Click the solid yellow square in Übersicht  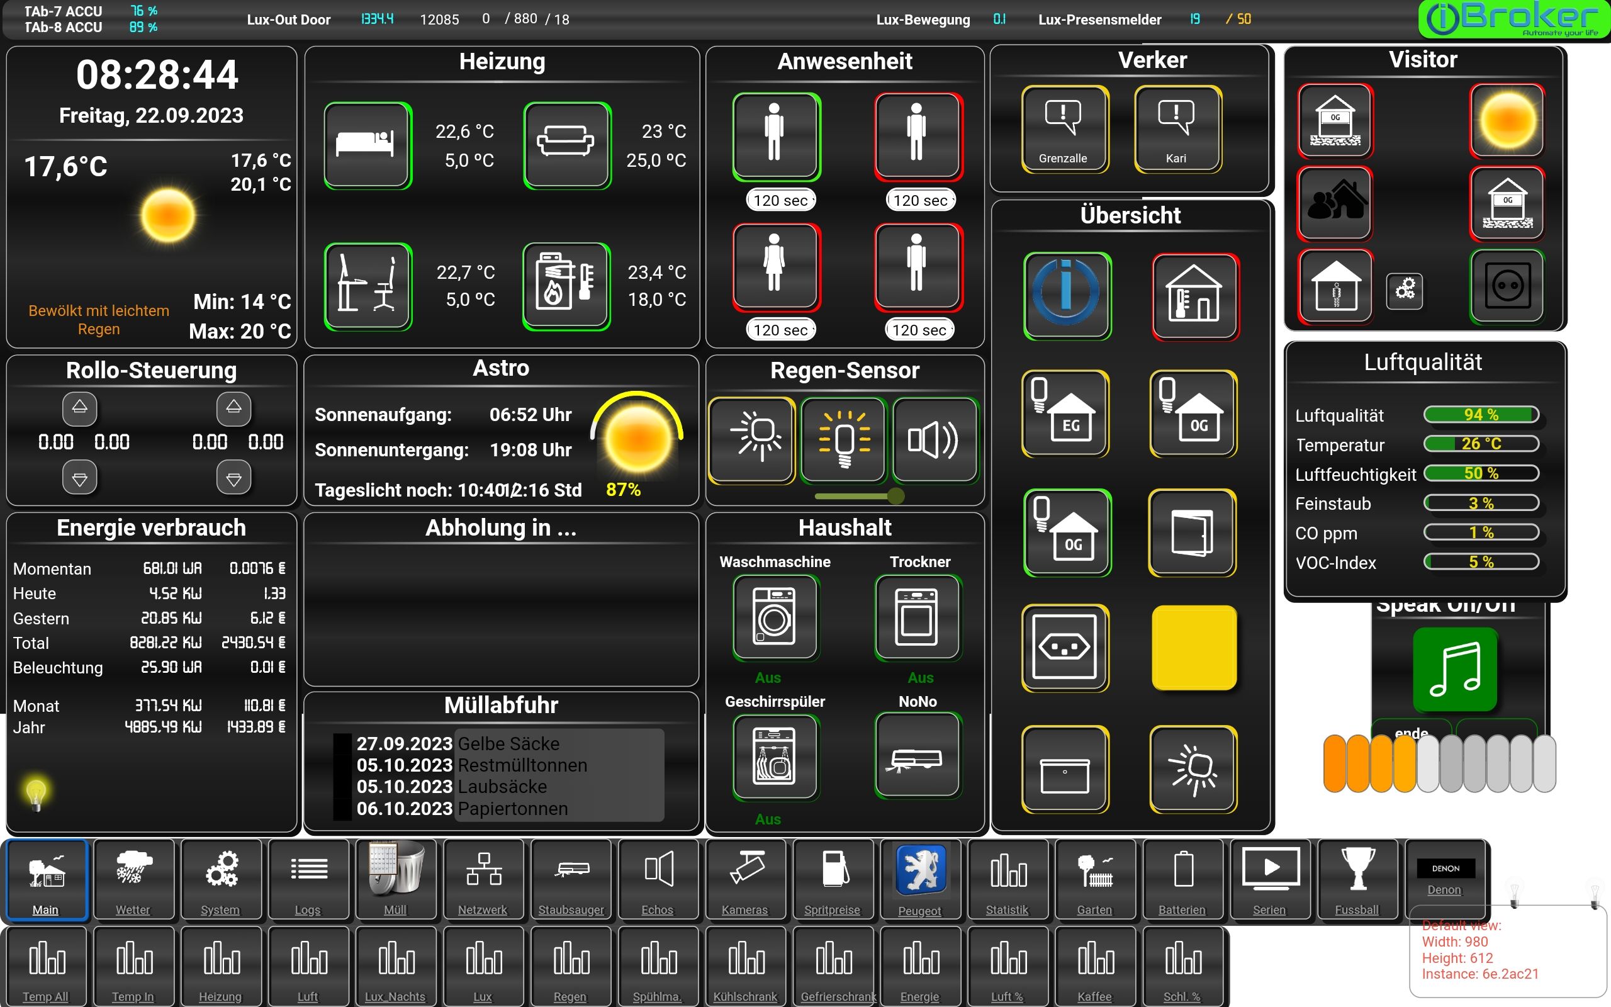coord(1194,648)
